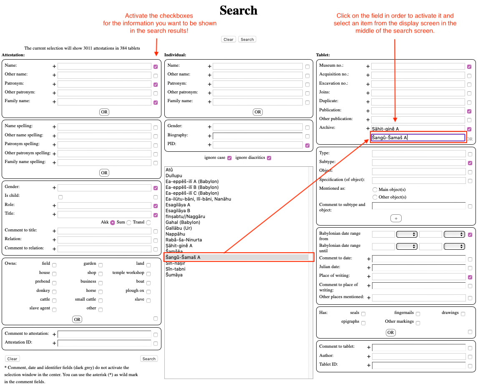
Task: Click the plus icon beside Museum no.
Action: pyautogui.click(x=368, y=66)
